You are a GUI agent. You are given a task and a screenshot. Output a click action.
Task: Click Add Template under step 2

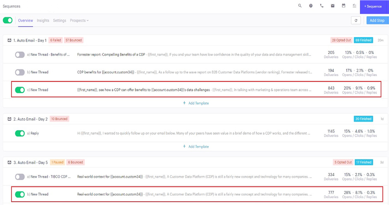click(x=198, y=147)
